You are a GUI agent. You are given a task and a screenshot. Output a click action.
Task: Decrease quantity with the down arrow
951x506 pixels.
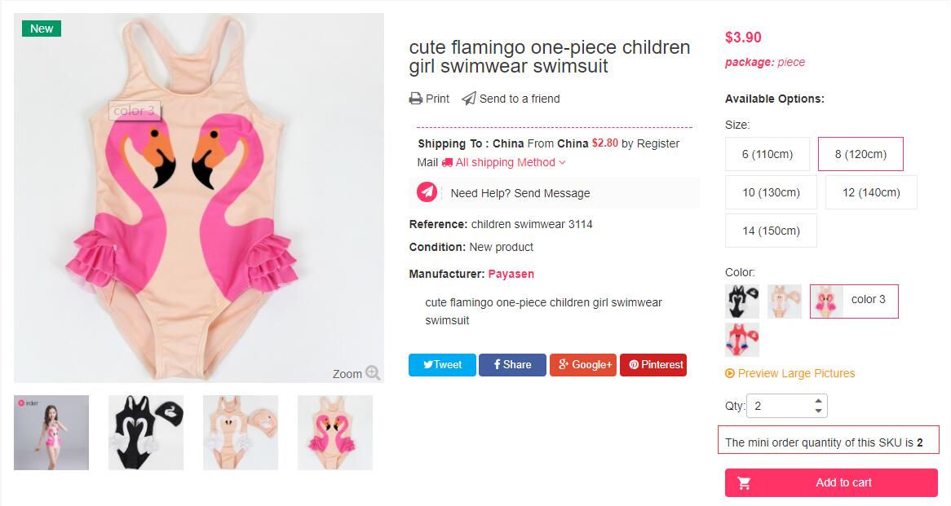coord(819,411)
